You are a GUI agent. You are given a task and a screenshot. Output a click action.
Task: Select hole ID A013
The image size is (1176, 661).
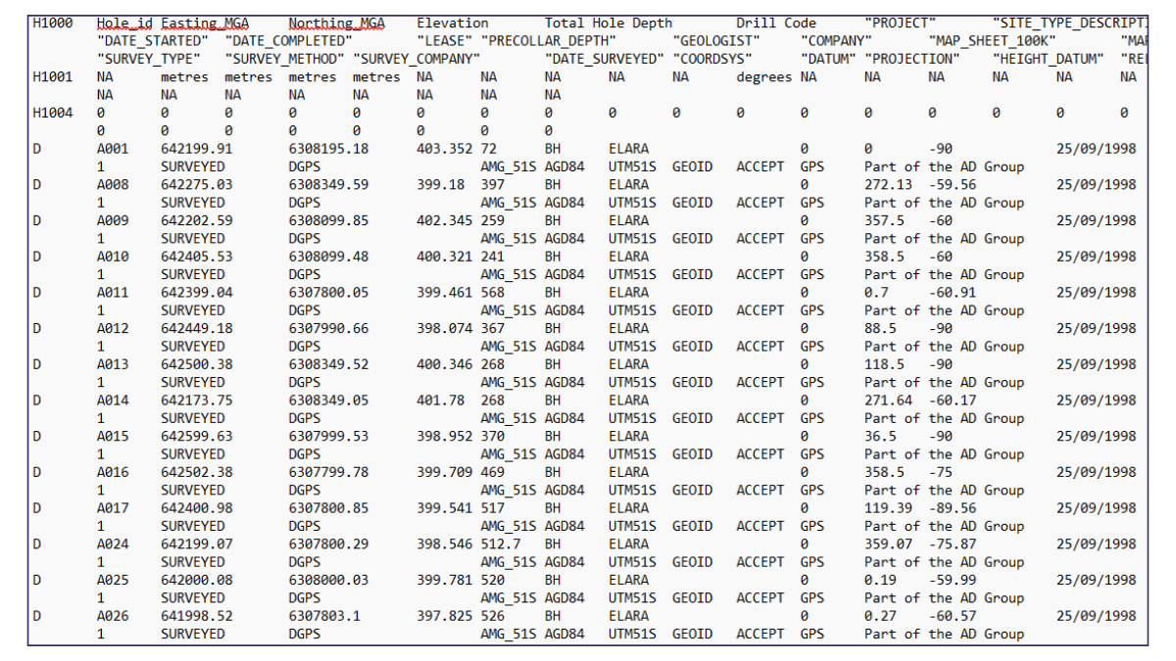tap(113, 364)
